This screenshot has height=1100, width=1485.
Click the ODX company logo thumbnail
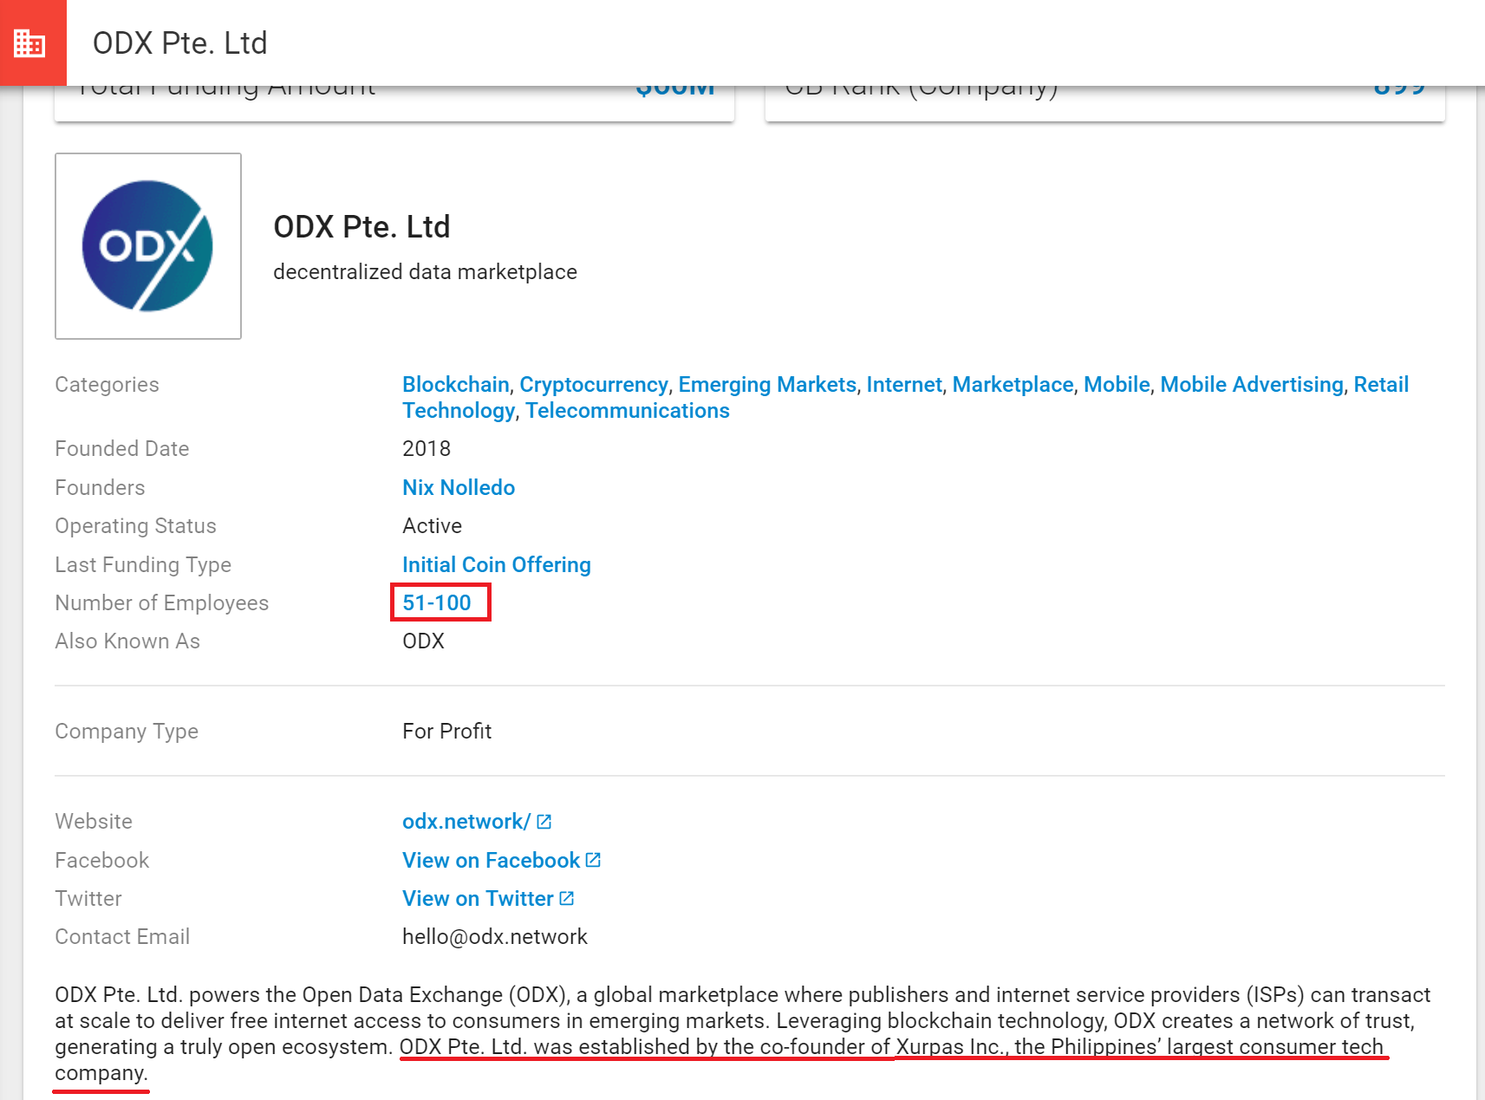148,246
